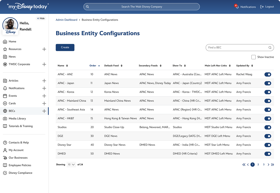Open Media Library from the sidebar

coord(17,119)
